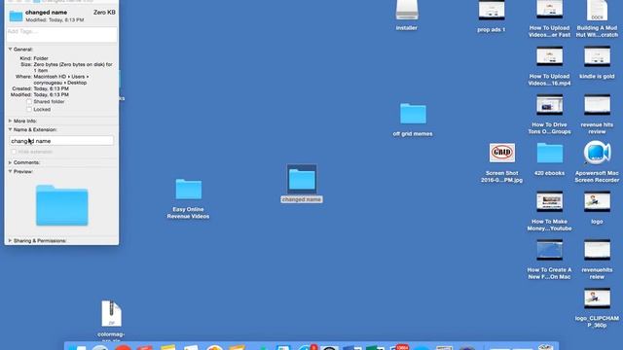The height and width of the screenshot is (350, 623).
Task: Select 'Building A Mud Hut' docx file
Action: pyautogui.click(x=597, y=10)
